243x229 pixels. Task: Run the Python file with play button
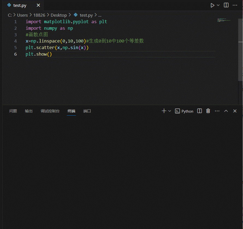(x=212, y=5)
